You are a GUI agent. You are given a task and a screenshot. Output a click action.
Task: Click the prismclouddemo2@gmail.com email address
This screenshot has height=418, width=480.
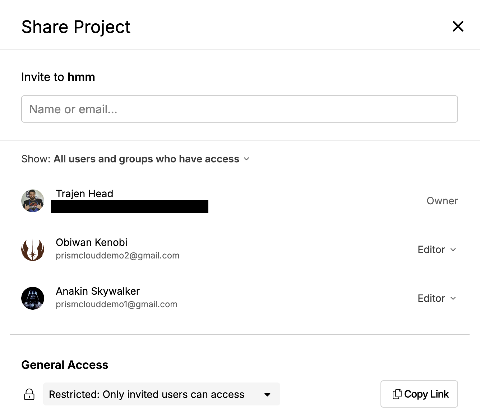pyautogui.click(x=117, y=256)
